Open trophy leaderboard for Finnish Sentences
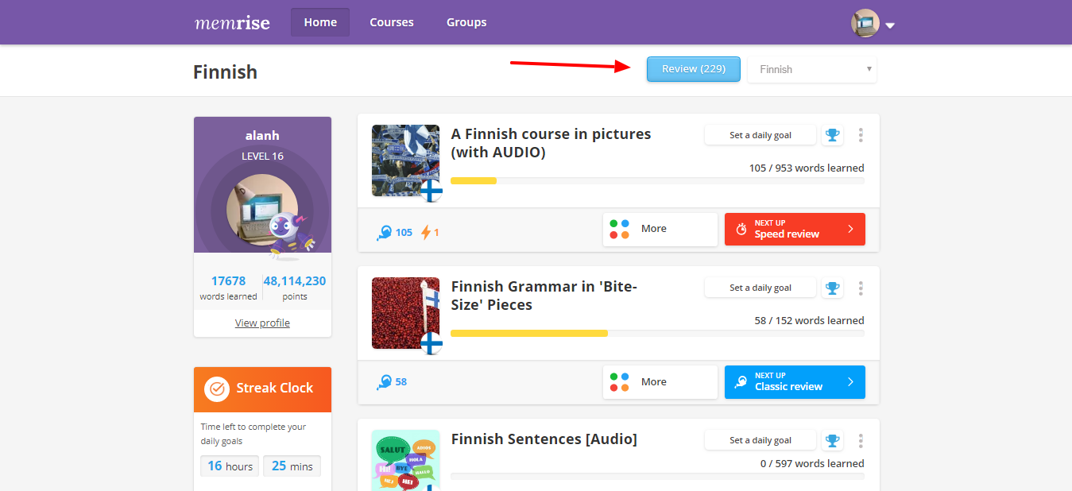This screenshot has width=1072, height=491. click(x=832, y=440)
